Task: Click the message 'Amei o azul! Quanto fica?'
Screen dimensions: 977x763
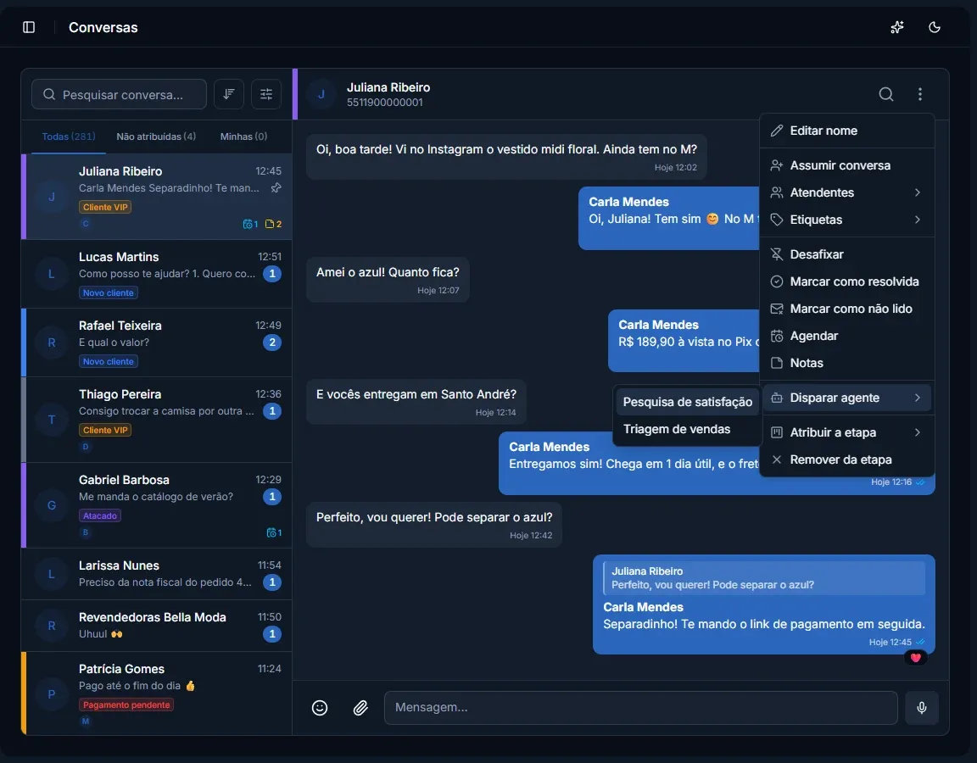Action: [388, 280]
